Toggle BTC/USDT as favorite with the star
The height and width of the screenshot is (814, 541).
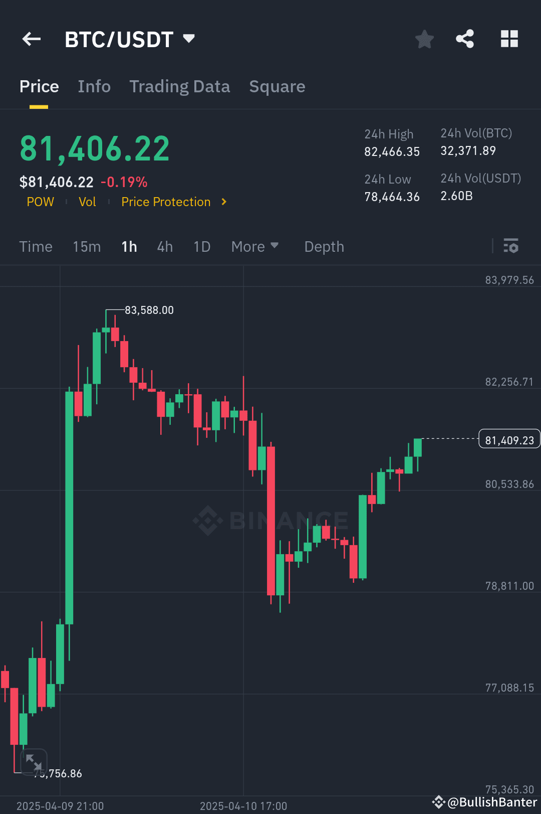click(x=424, y=39)
